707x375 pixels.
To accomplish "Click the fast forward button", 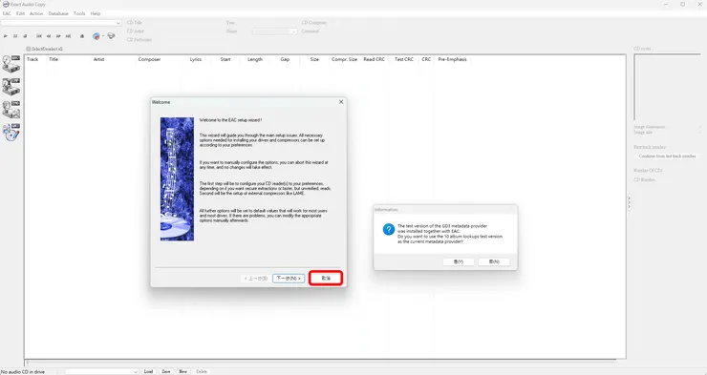I will point(58,36).
